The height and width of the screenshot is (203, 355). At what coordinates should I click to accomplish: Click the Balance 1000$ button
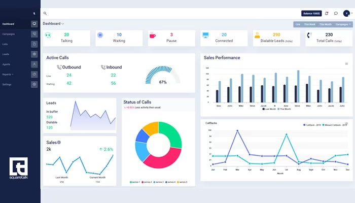pyautogui.click(x=311, y=13)
